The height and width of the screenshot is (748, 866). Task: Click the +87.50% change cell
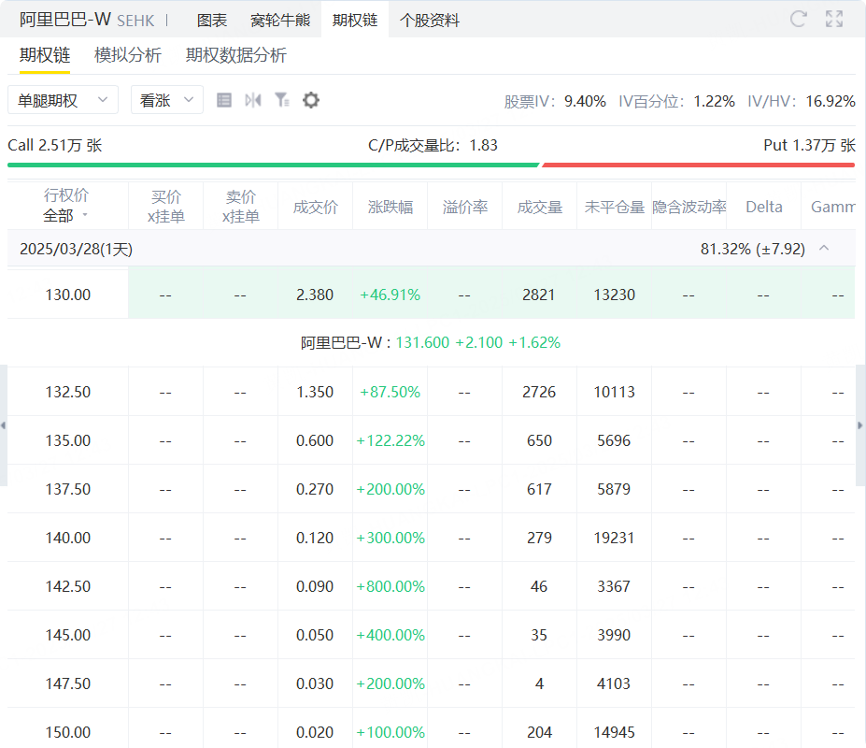[x=390, y=392]
